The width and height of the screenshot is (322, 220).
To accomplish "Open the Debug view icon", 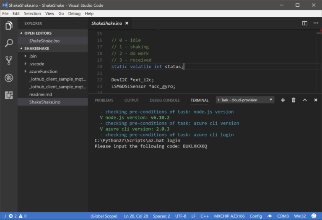I will click(9, 78).
